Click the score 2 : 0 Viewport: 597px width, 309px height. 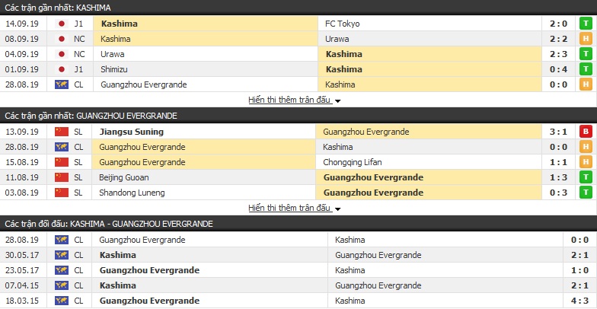pos(559,24)
